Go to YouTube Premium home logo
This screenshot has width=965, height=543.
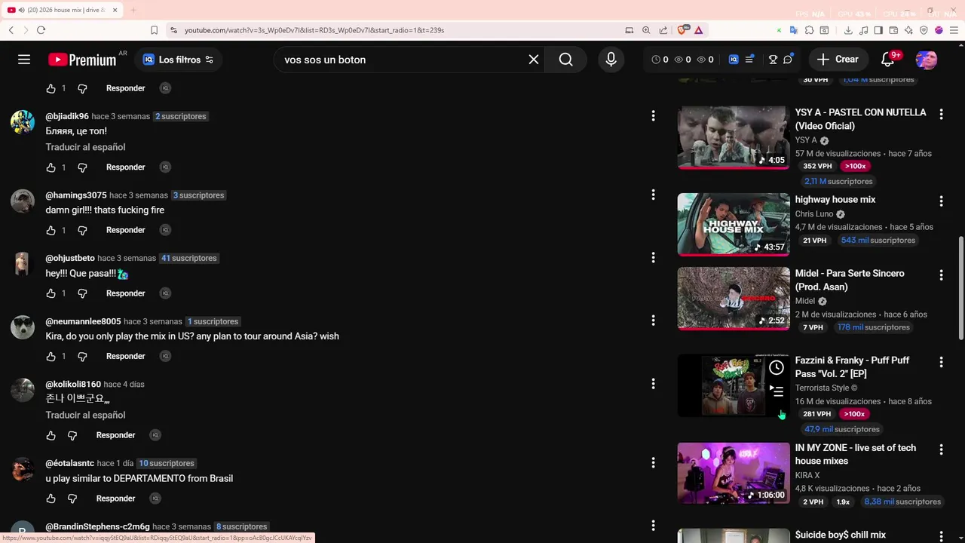coord(81,60)
